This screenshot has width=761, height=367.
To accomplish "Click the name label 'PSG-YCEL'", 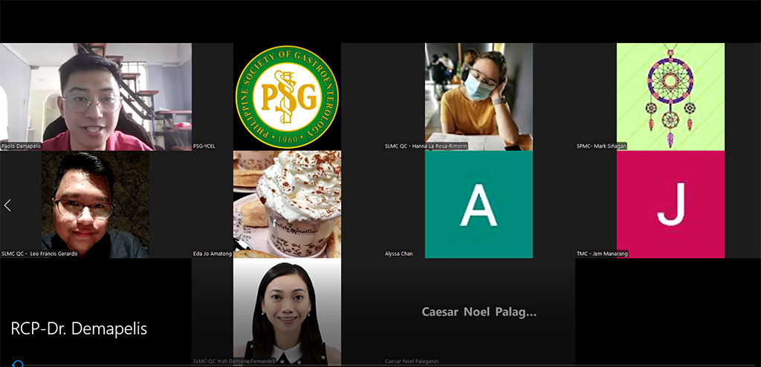I will click(204, 146).
